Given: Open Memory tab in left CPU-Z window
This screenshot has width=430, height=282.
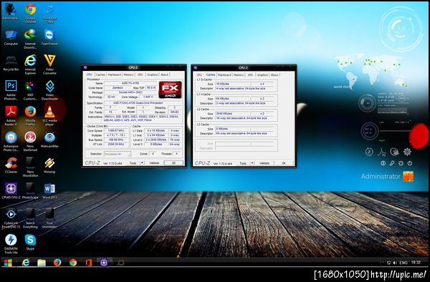Looking at the screenshot, I should (x=128, y=74).
